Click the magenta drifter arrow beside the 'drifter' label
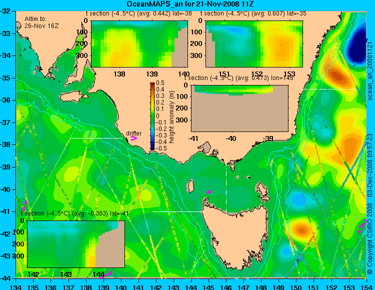This screenshot has height=290, width=375. point(134,138)
